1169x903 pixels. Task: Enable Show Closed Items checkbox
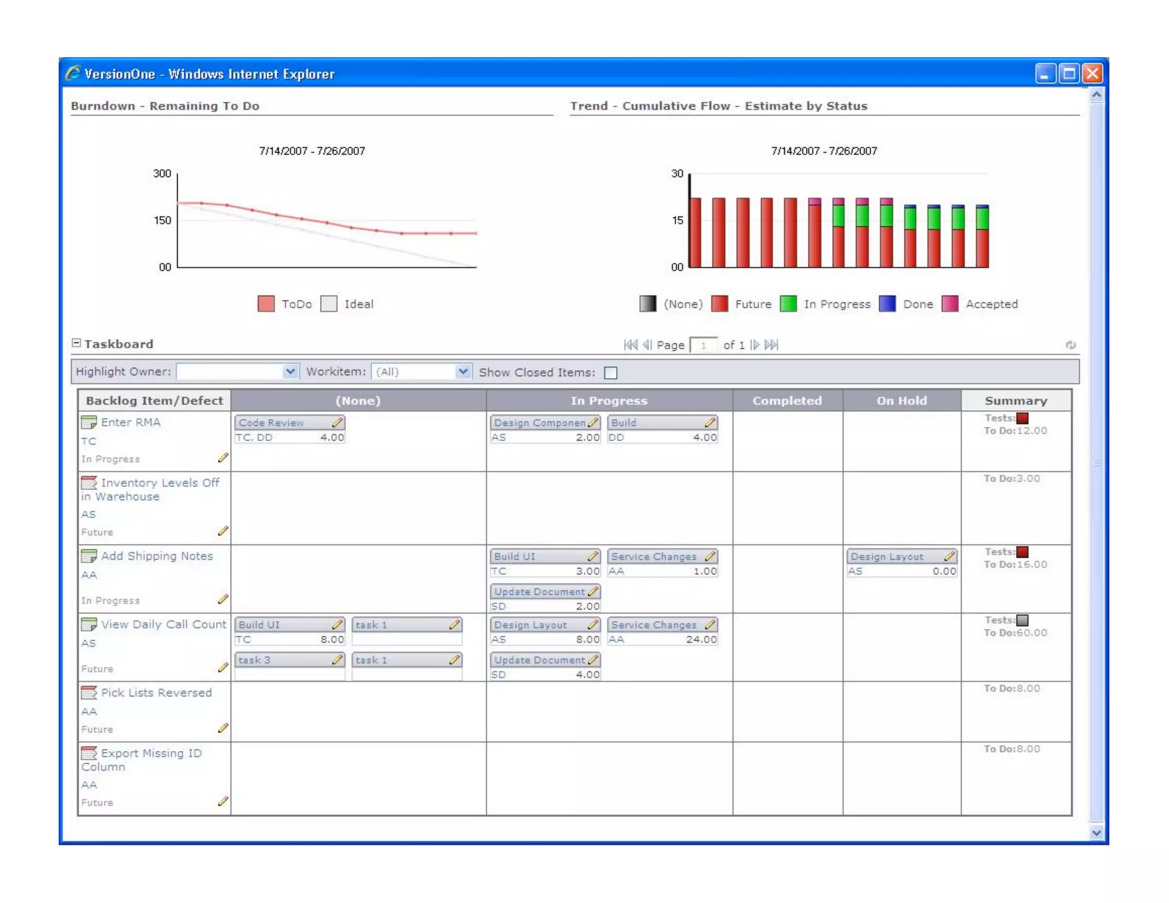[611, 373]
